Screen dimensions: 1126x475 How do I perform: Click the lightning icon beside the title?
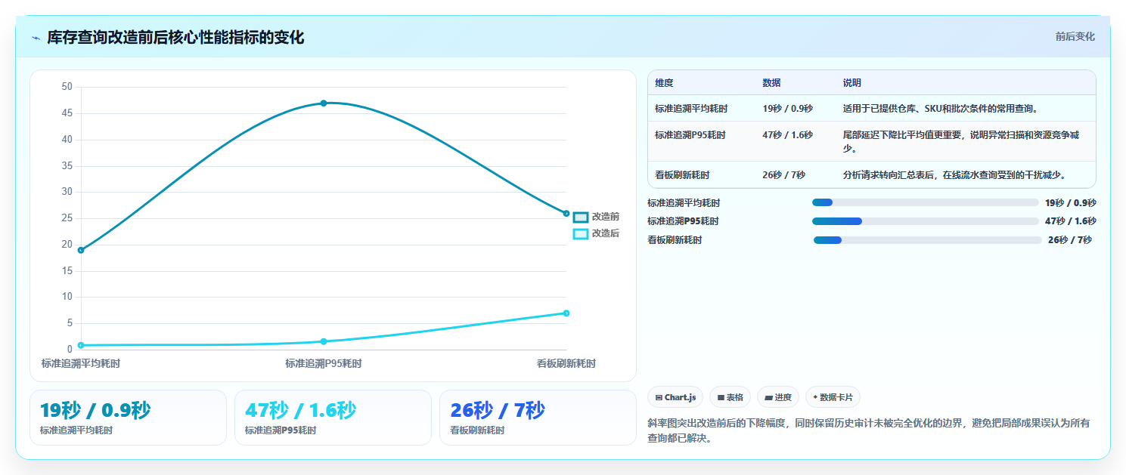click(36, 38)
